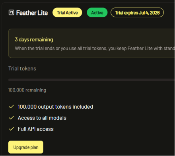Click the 3 days remaining heading
The image size is (175, 156).
pos(34,40)
